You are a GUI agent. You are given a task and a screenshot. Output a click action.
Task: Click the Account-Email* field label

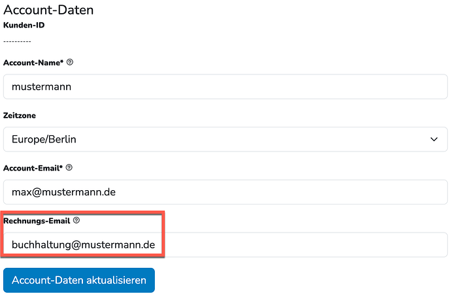[x=33, y=169]
